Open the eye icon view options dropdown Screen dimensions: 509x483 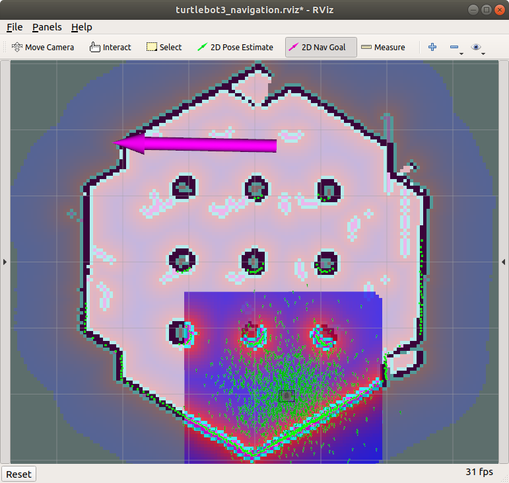[477, 48]
